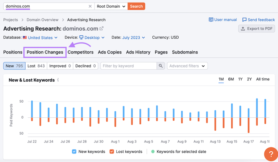Open the User manual link
The image size is (278, 162).
coord(223,20)
